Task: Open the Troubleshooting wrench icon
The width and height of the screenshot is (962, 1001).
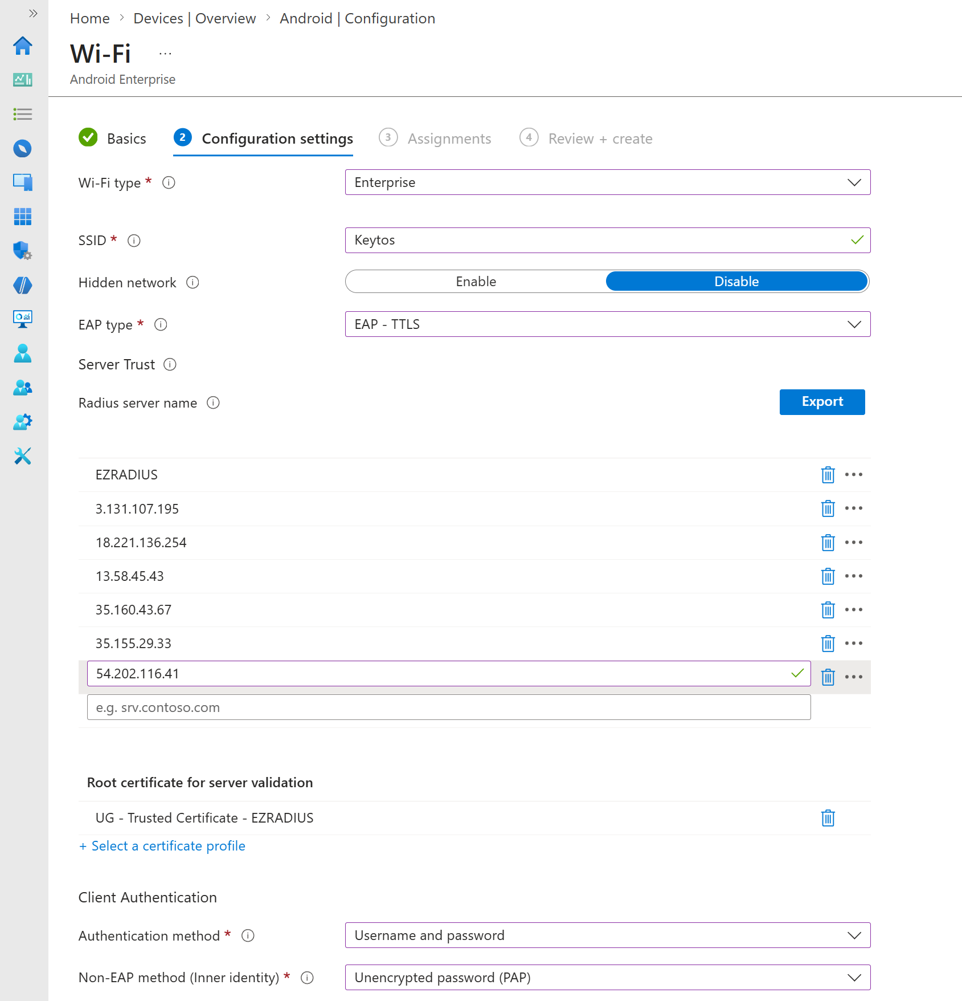Action: click(x=23, y=455)
